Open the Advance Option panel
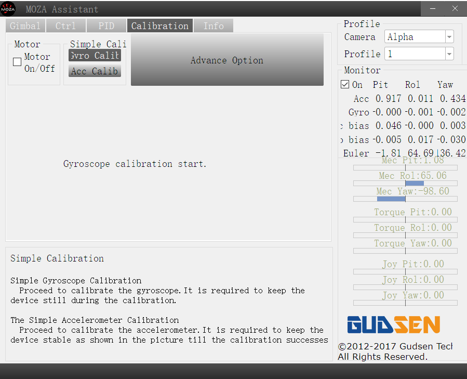Viewport: 467px width, 379px height. [x=227, y=60]
